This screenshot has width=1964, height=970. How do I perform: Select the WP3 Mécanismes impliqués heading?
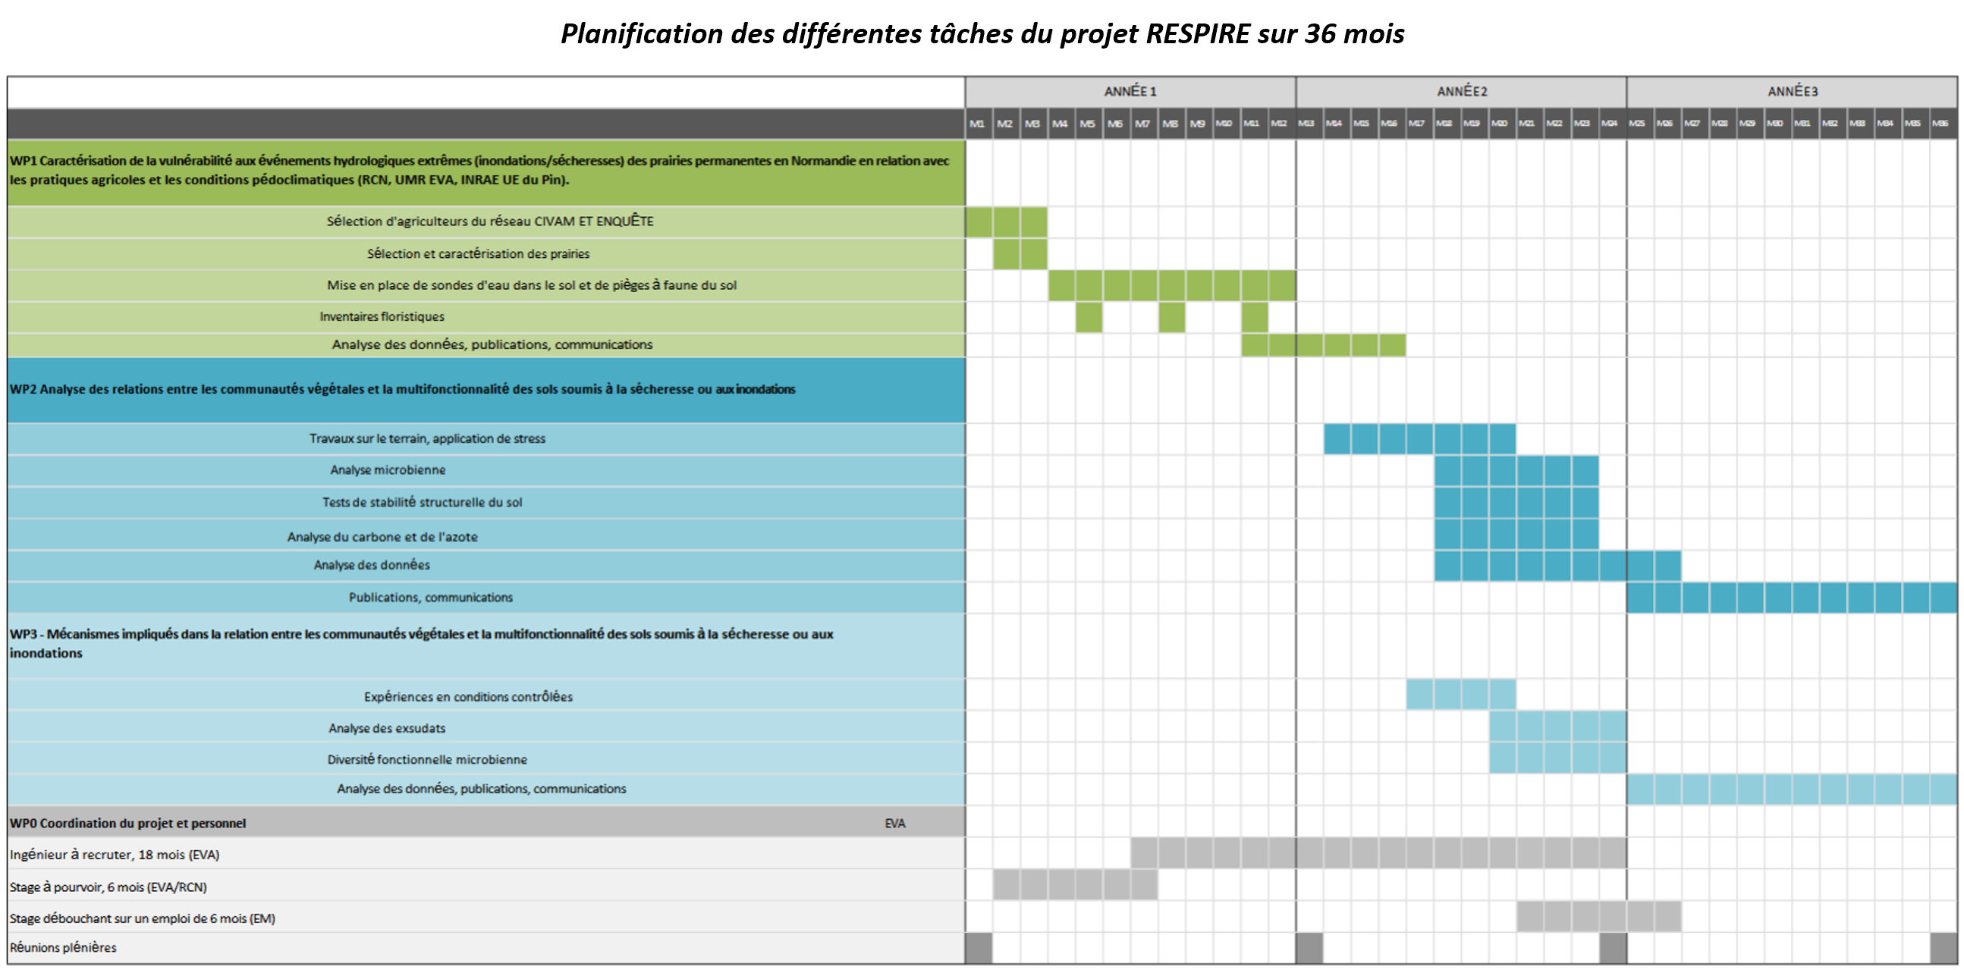[x=486, y=645]
